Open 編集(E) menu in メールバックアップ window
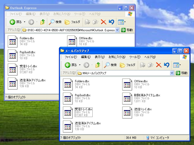 click(x=86, y=57)
